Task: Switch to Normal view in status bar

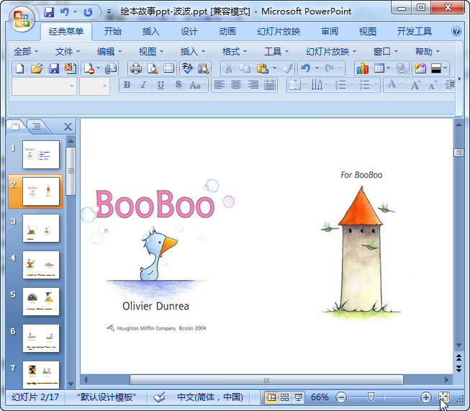Action: click(271, 397)
